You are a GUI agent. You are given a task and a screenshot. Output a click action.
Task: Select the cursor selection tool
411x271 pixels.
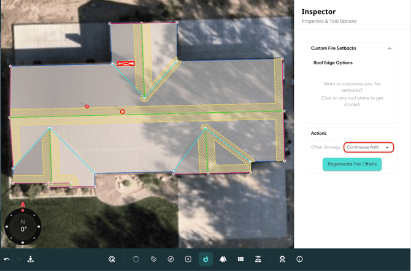(x=112, y=259)
